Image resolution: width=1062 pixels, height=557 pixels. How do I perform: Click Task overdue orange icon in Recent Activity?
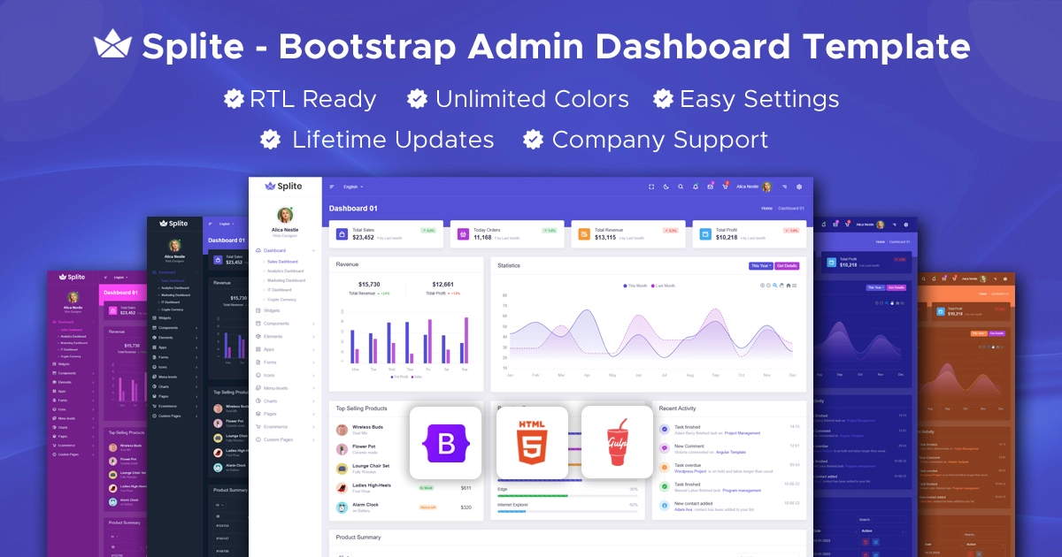(665, 468)
